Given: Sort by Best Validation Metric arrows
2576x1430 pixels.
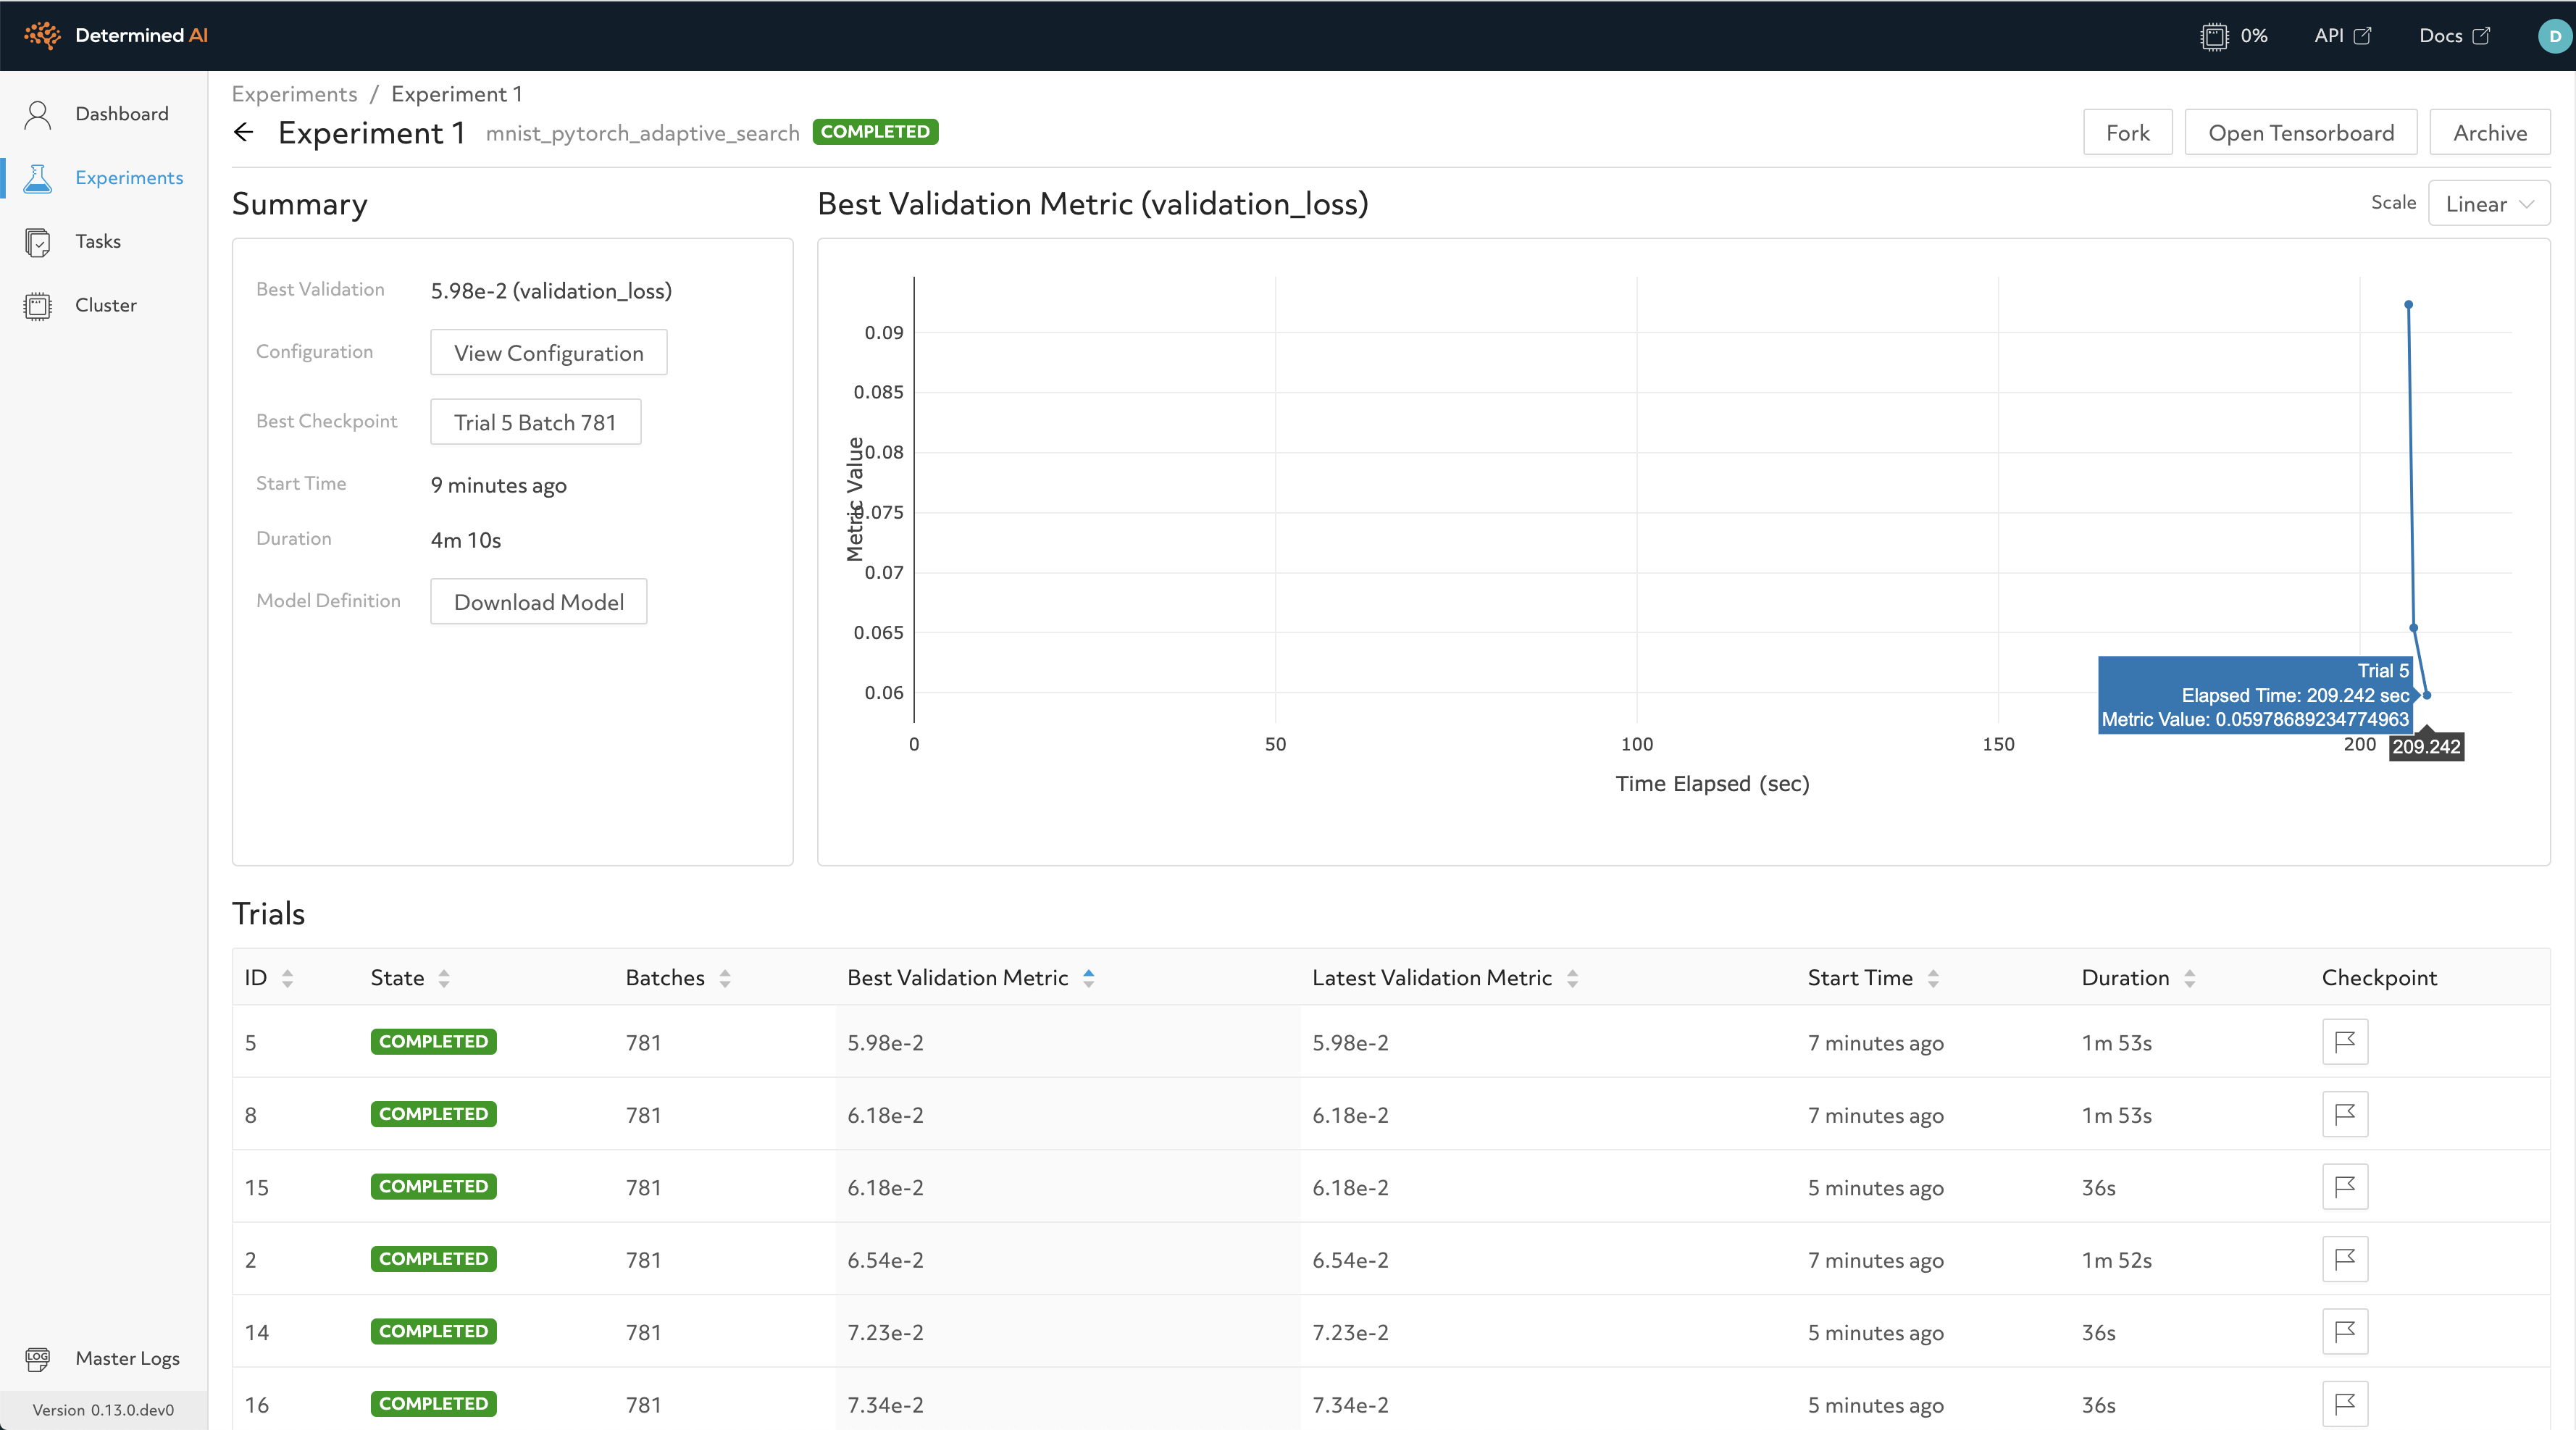Looking at the screenshot, I should (x=1089, y=978).
